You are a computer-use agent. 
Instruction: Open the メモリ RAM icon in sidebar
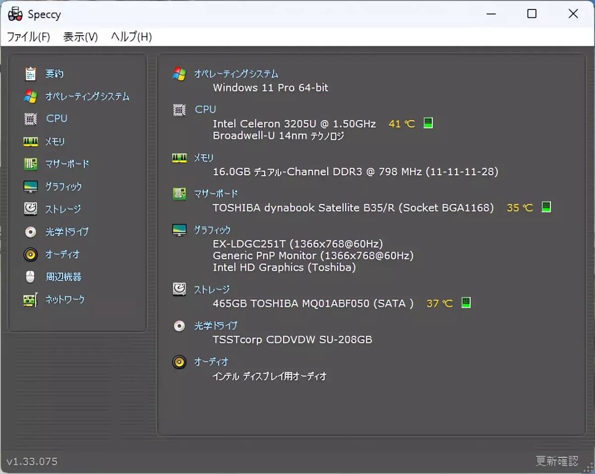tap(31, 142)
